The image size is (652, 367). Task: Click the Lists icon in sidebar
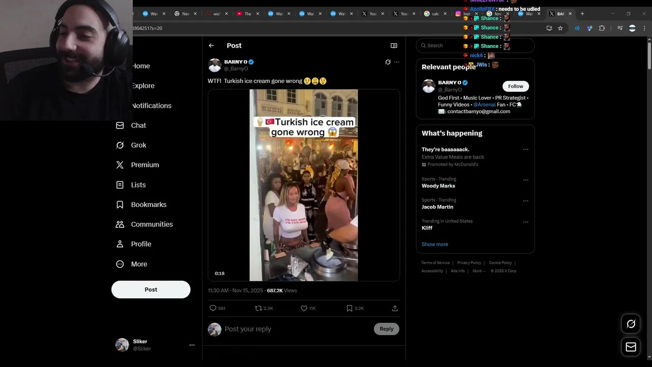120,185
